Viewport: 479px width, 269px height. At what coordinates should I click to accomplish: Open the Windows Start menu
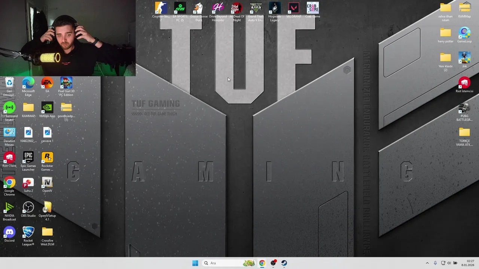coord(195,263)
